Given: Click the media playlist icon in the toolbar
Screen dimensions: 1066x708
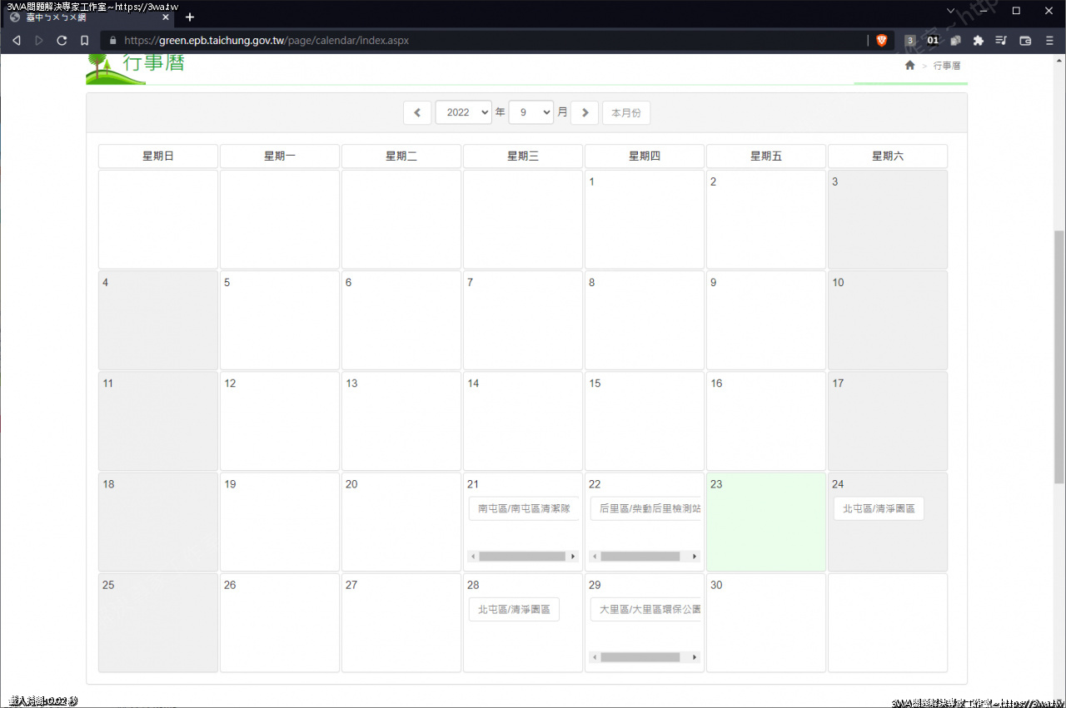Looking at the screenshot, I should click(1002, 40).
